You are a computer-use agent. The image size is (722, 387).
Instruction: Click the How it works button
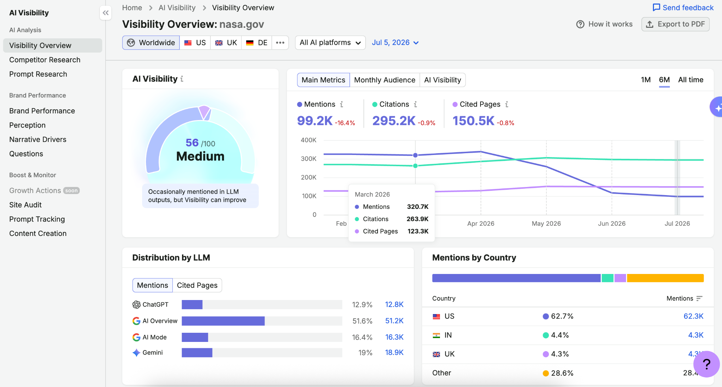click(604, 24)
